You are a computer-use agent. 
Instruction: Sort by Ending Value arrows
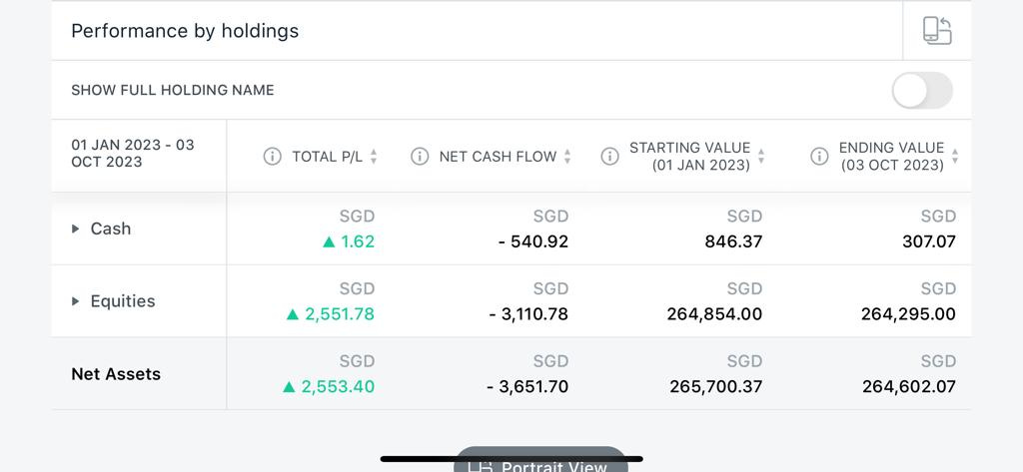pos(955,157)
